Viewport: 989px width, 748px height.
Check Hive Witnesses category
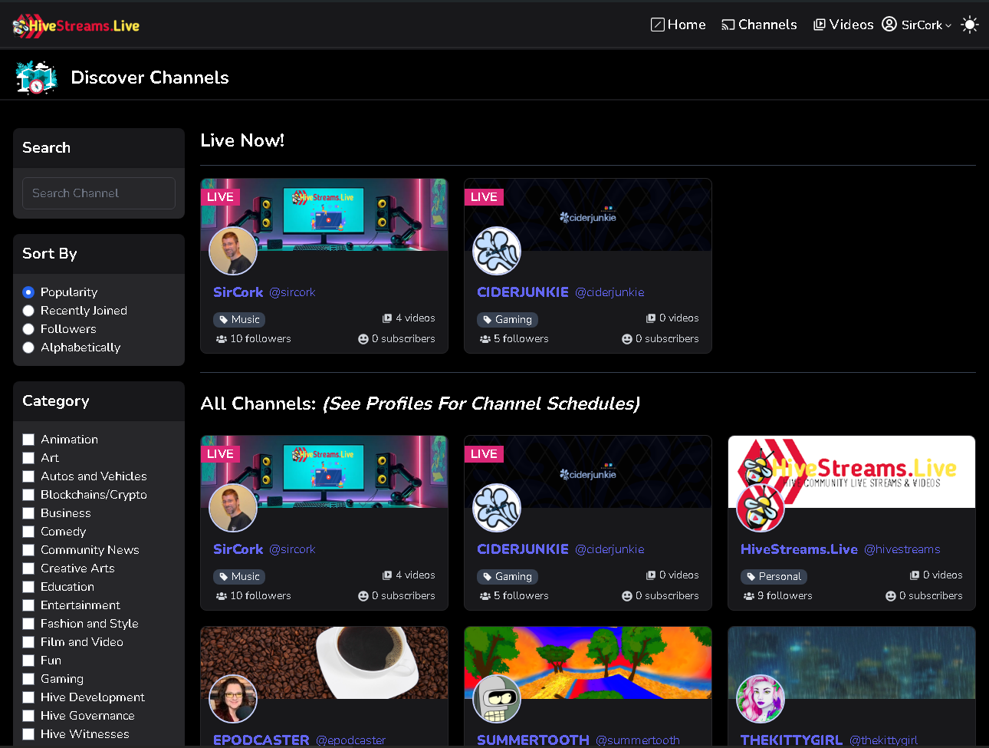(x=28, y=734)
